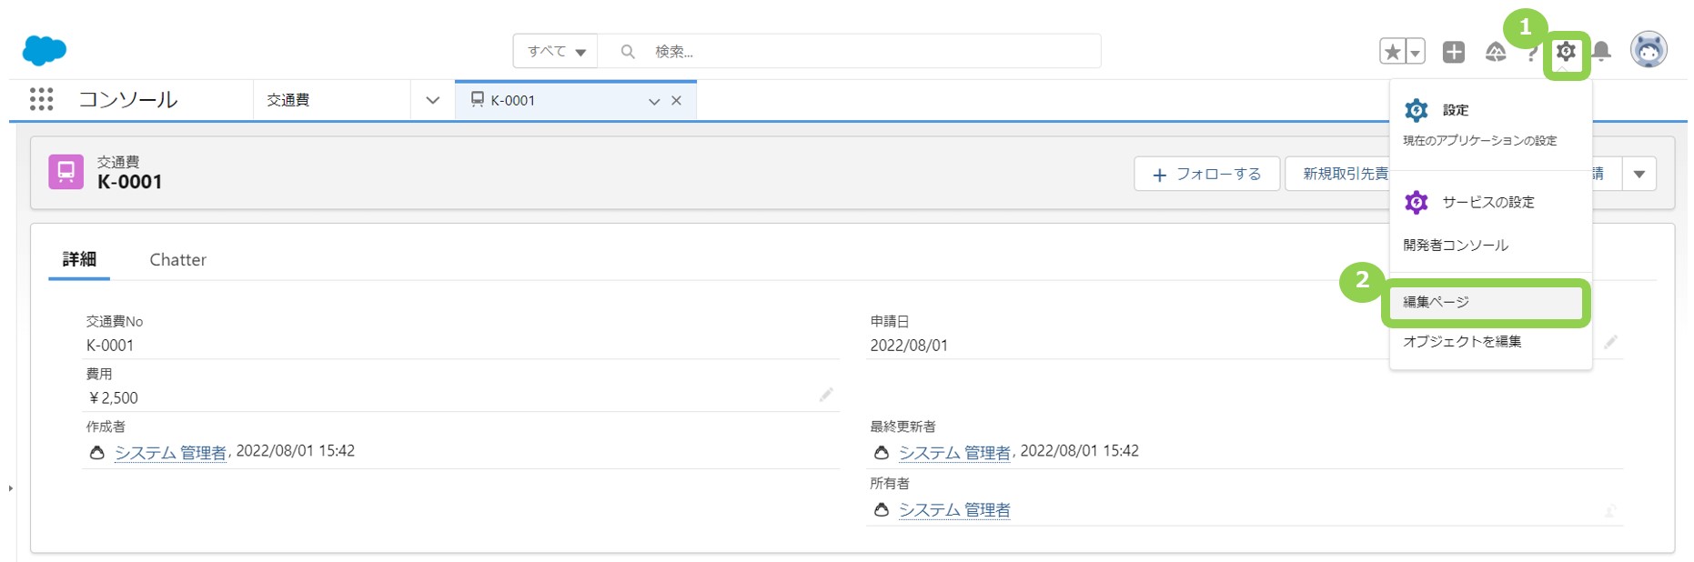Expand the favorites list dropdown arrow

1415,53
